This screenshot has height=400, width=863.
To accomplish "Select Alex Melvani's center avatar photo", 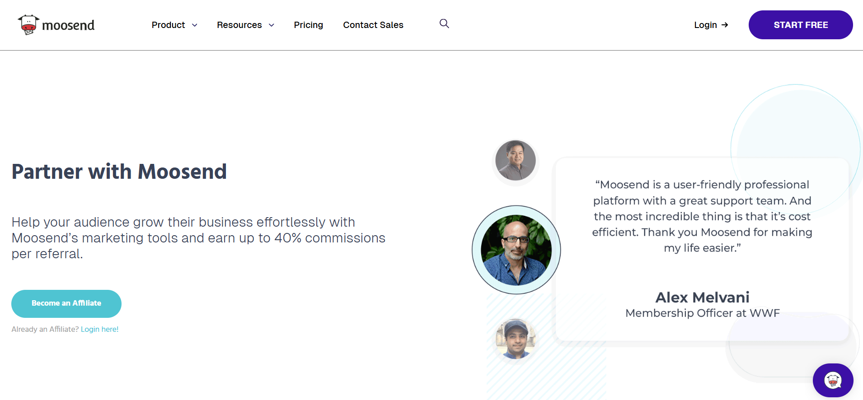I will click(x=516, y=250).
